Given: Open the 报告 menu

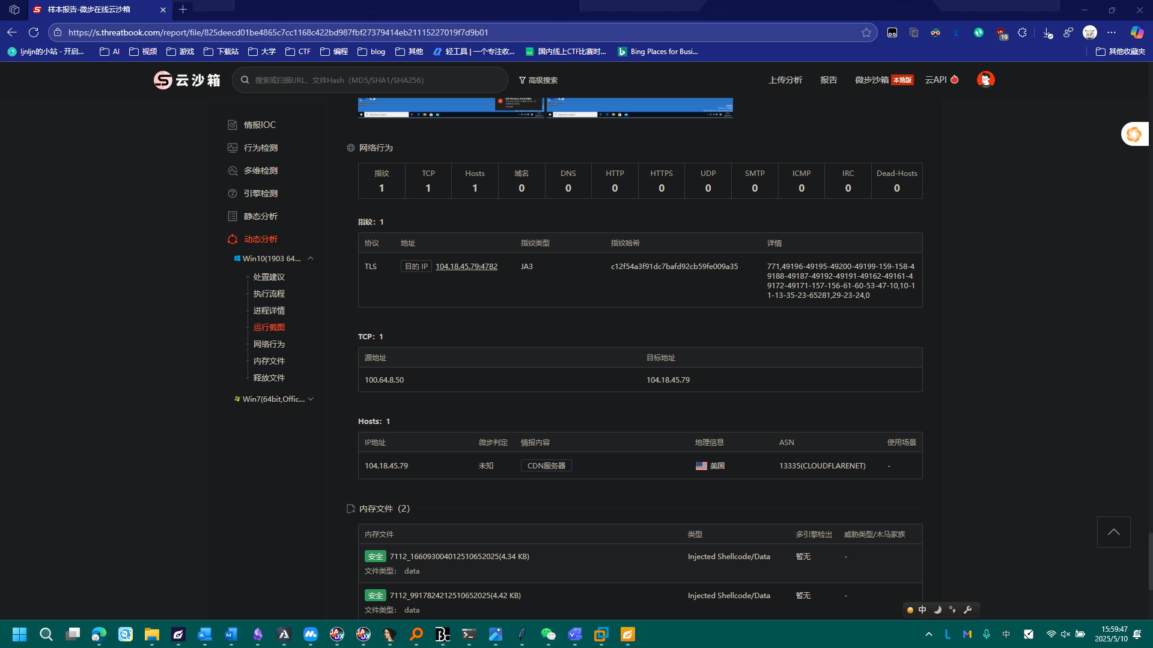Looking at the screenshot, I should coord(829,80).
